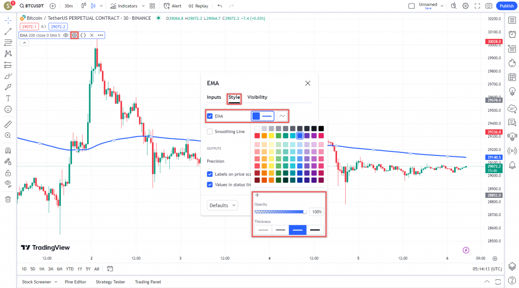Expand the Indicators favorites arrow
Viewport: 519px width, 288px height.
point(143,6)
